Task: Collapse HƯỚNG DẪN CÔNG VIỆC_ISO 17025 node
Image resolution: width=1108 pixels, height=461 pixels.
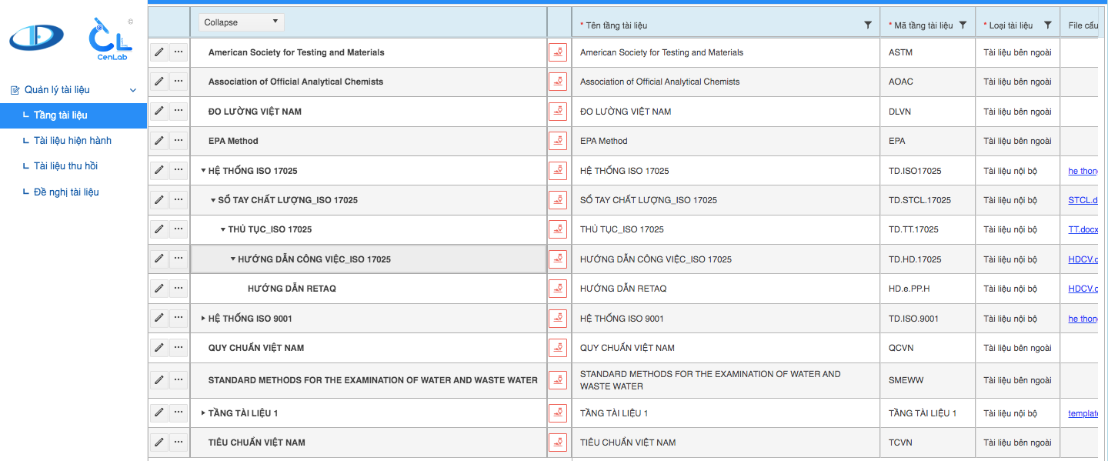Action: 233,259
